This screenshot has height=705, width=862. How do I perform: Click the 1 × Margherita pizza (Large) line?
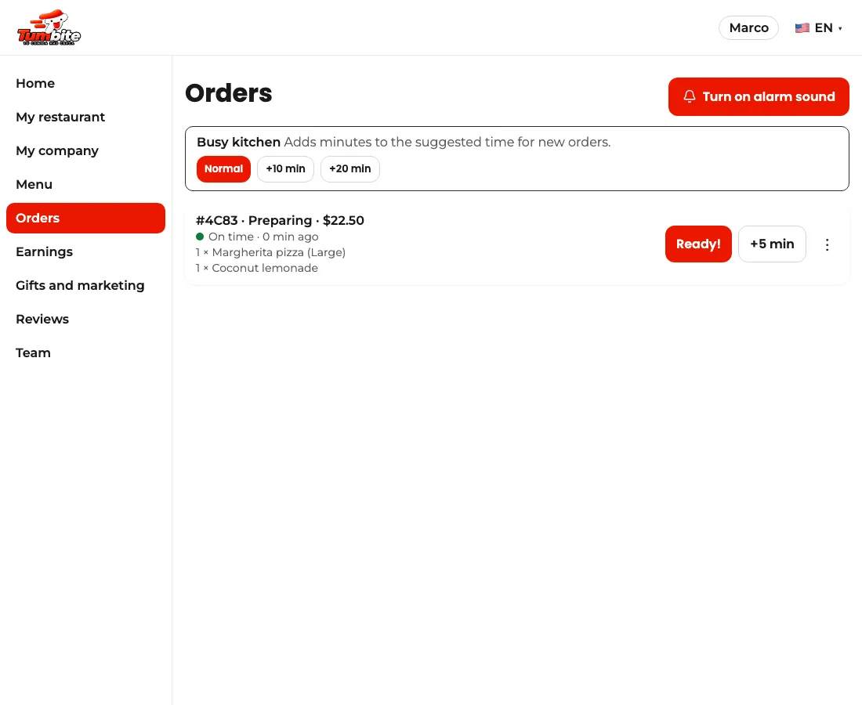click(x=270, y=252)
